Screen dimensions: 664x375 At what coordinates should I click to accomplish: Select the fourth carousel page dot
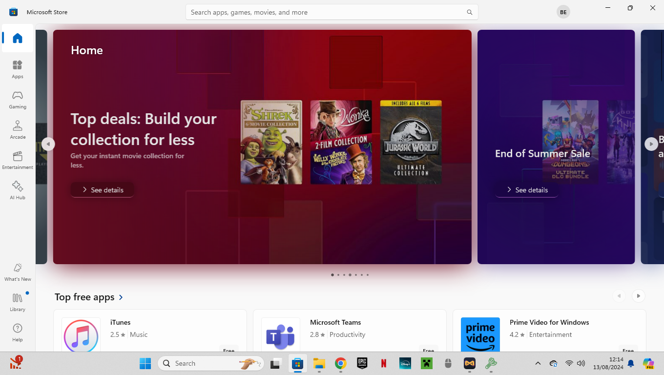tap(350, 275)
